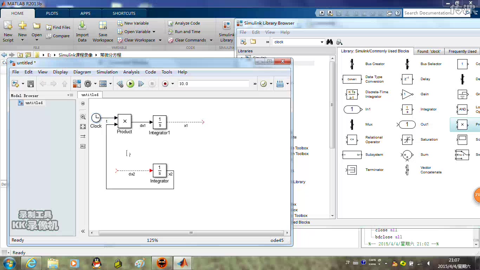
Task: Switch to the Frequently Used library tab
Action: 462,51
